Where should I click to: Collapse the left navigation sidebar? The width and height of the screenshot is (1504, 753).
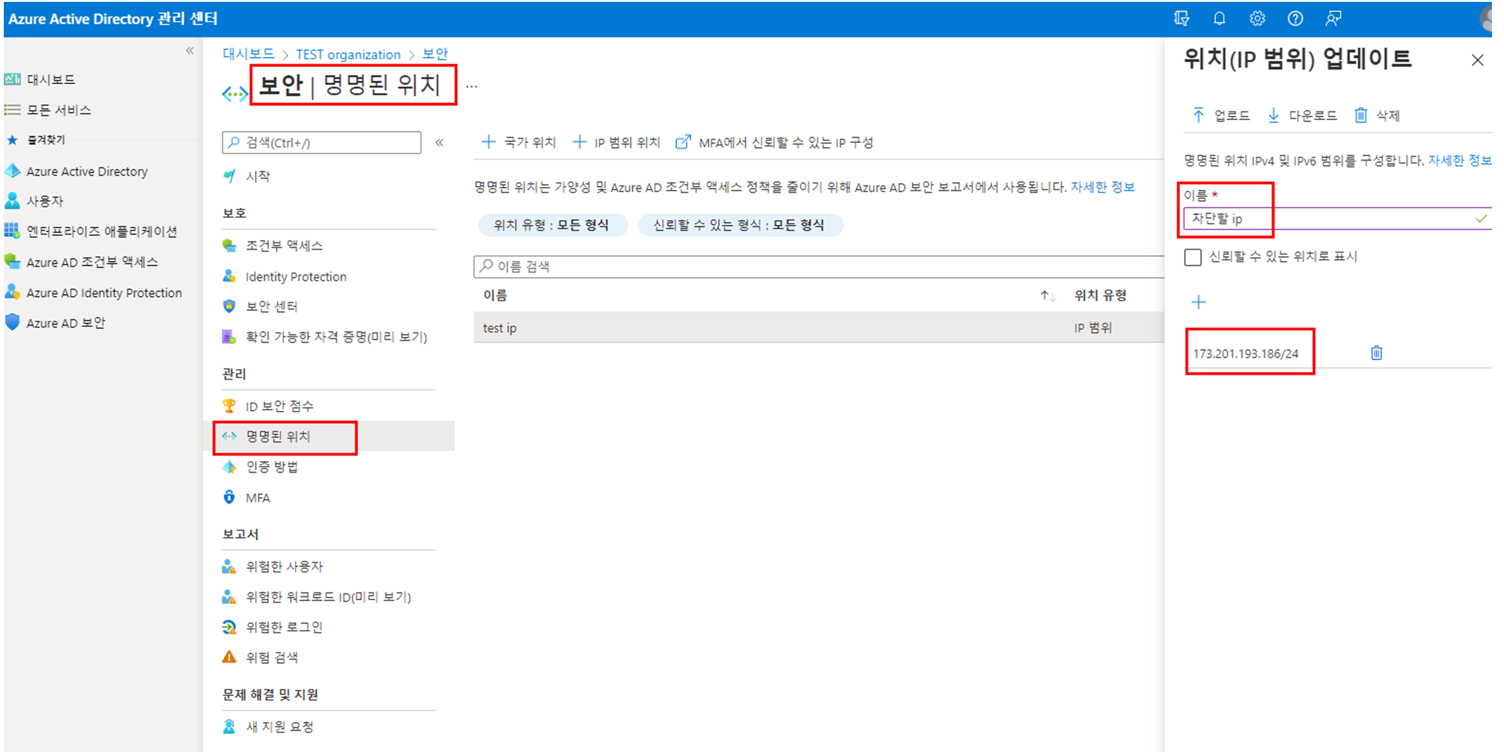pyautogui.click(x=190, y=51)
